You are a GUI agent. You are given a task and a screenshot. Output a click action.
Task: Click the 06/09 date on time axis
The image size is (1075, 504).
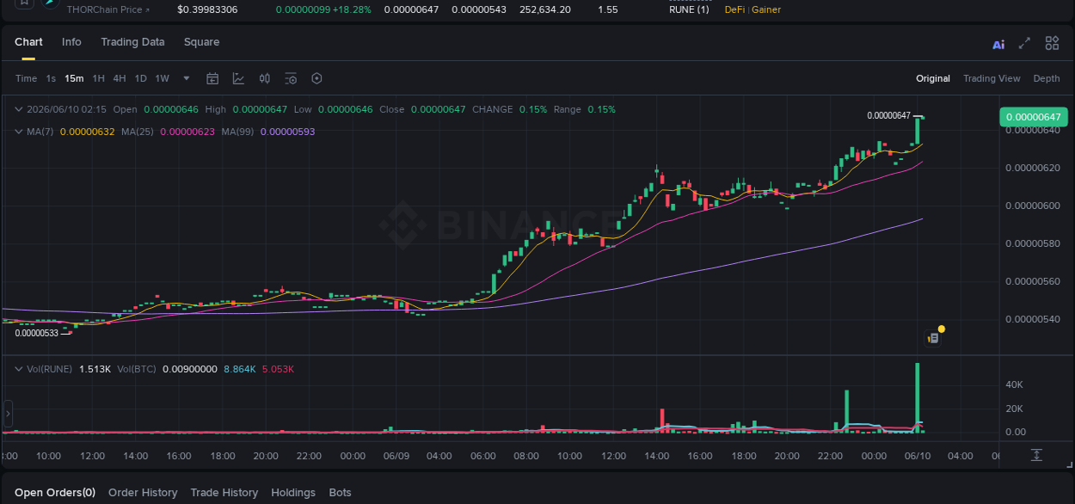click(x=396, y=456)
